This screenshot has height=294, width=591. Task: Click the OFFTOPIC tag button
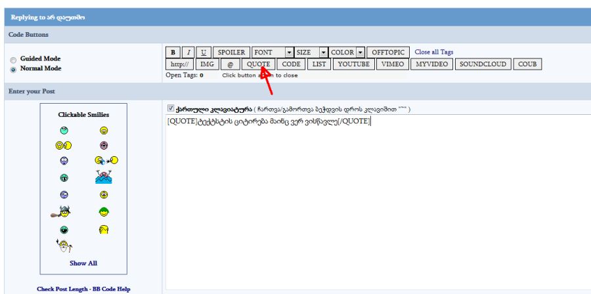pos(388,52)
